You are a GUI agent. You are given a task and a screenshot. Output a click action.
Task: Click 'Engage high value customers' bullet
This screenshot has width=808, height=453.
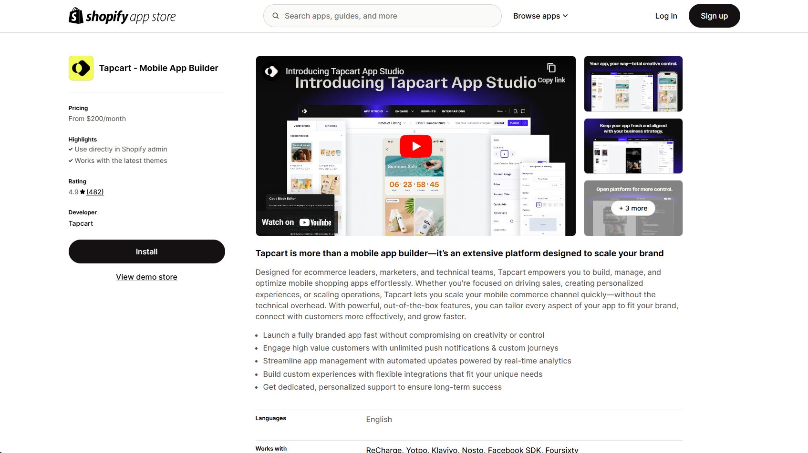tap(411, 348)
